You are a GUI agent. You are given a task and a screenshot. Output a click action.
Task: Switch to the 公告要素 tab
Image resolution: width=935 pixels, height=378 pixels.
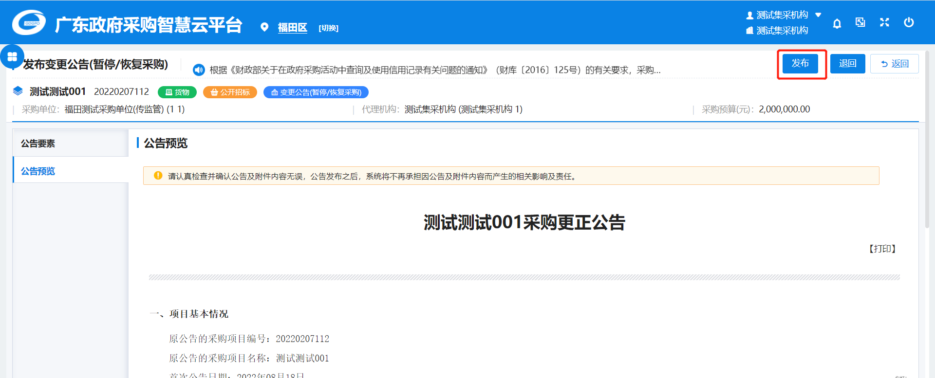coord(38,144)
